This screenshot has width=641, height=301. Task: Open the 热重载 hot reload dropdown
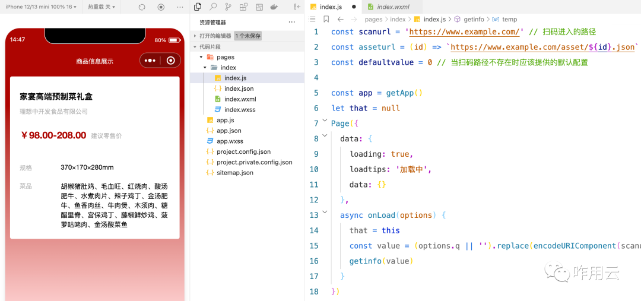tap(101, 7)
